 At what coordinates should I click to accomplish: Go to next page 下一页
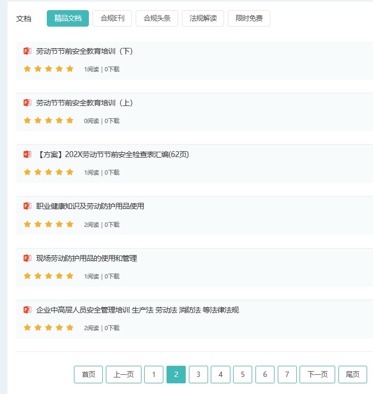(x=318, y=374)
